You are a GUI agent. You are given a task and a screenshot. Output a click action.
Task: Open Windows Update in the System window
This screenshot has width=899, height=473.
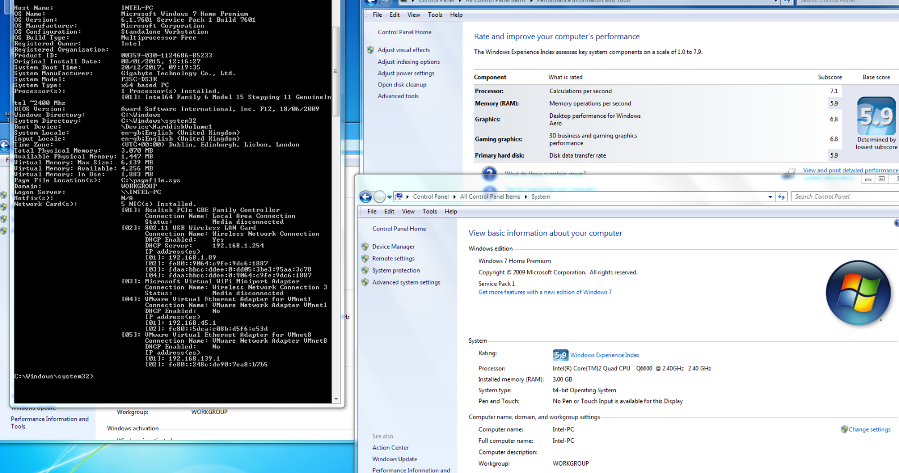pos(394,459)
